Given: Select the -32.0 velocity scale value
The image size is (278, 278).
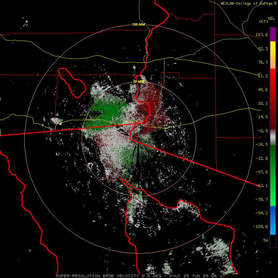Looking at the screenshot, I should (262, 158).
